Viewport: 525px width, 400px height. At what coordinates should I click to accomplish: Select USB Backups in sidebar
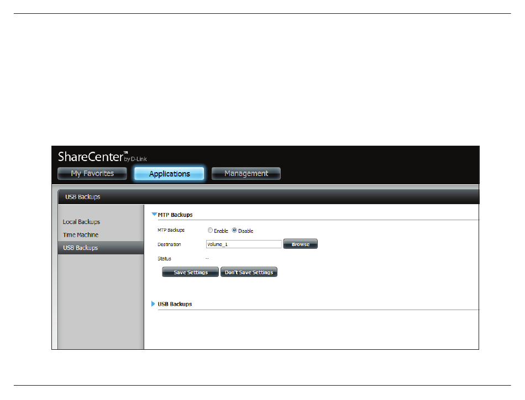pyautogui.click(x=101, y=248)
